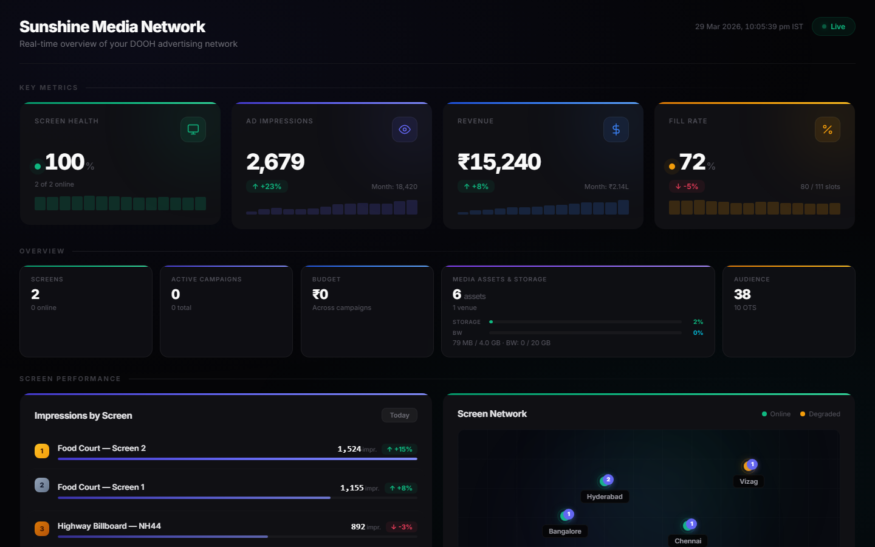Click the Storage usage progress bar
Viewport: 875px width, 547px height.
click(x=585, y=322)
